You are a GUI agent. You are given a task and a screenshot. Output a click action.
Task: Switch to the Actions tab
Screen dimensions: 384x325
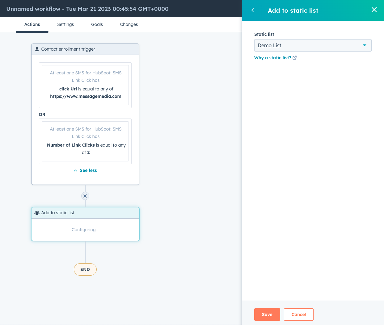tap(32, 24)
